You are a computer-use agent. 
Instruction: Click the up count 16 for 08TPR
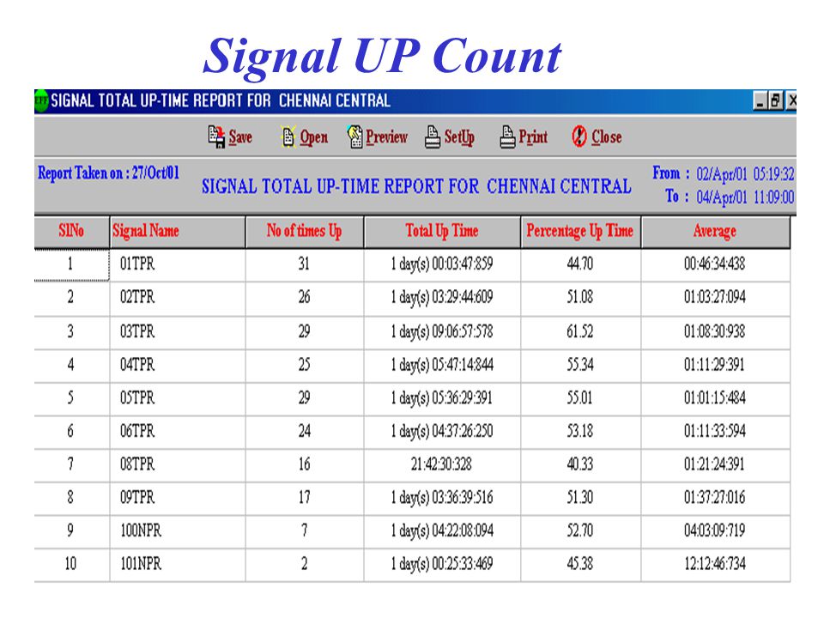pos(304,464)
